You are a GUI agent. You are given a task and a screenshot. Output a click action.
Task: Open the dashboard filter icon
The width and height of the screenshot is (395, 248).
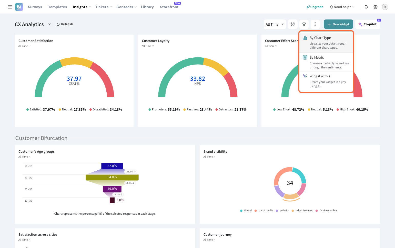(x=304, y=24)
